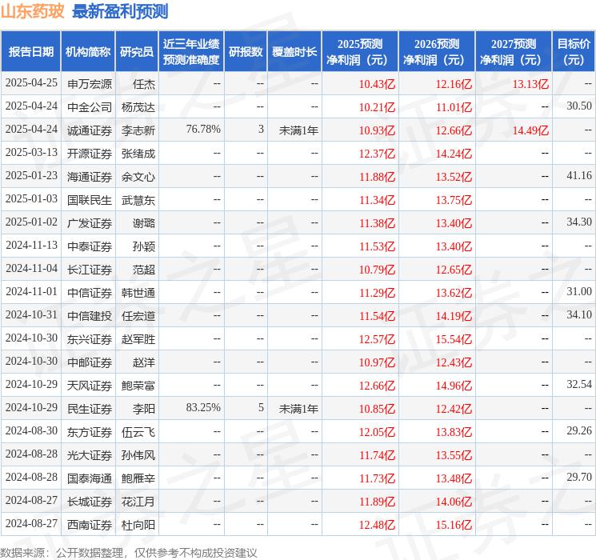Click the 15.16亿 forecast value
Screen dimensions: 596x560
pyautogui.click(x=454, y=525)
